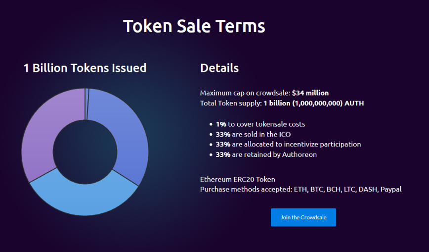Click the Ethereum ERC20 Token line
This screenshot has height=252, width=429.
pyautogui.click(x=237, y=179)
